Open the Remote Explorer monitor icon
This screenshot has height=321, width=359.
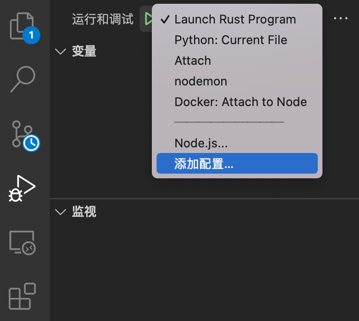point(22,243)
